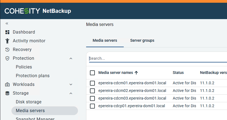
Task: Open Policies under Protection
Action: tap(24, 67)
